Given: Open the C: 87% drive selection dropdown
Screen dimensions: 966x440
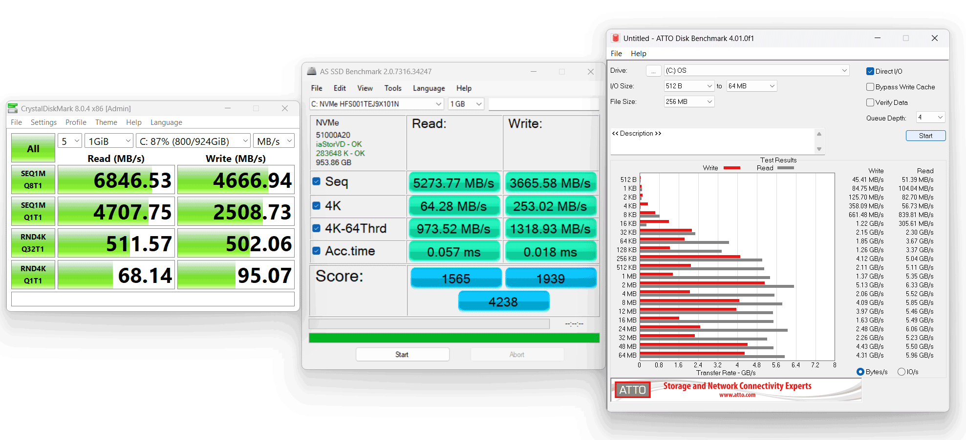Looking at the screenshot, I should (x=193, y=141).
